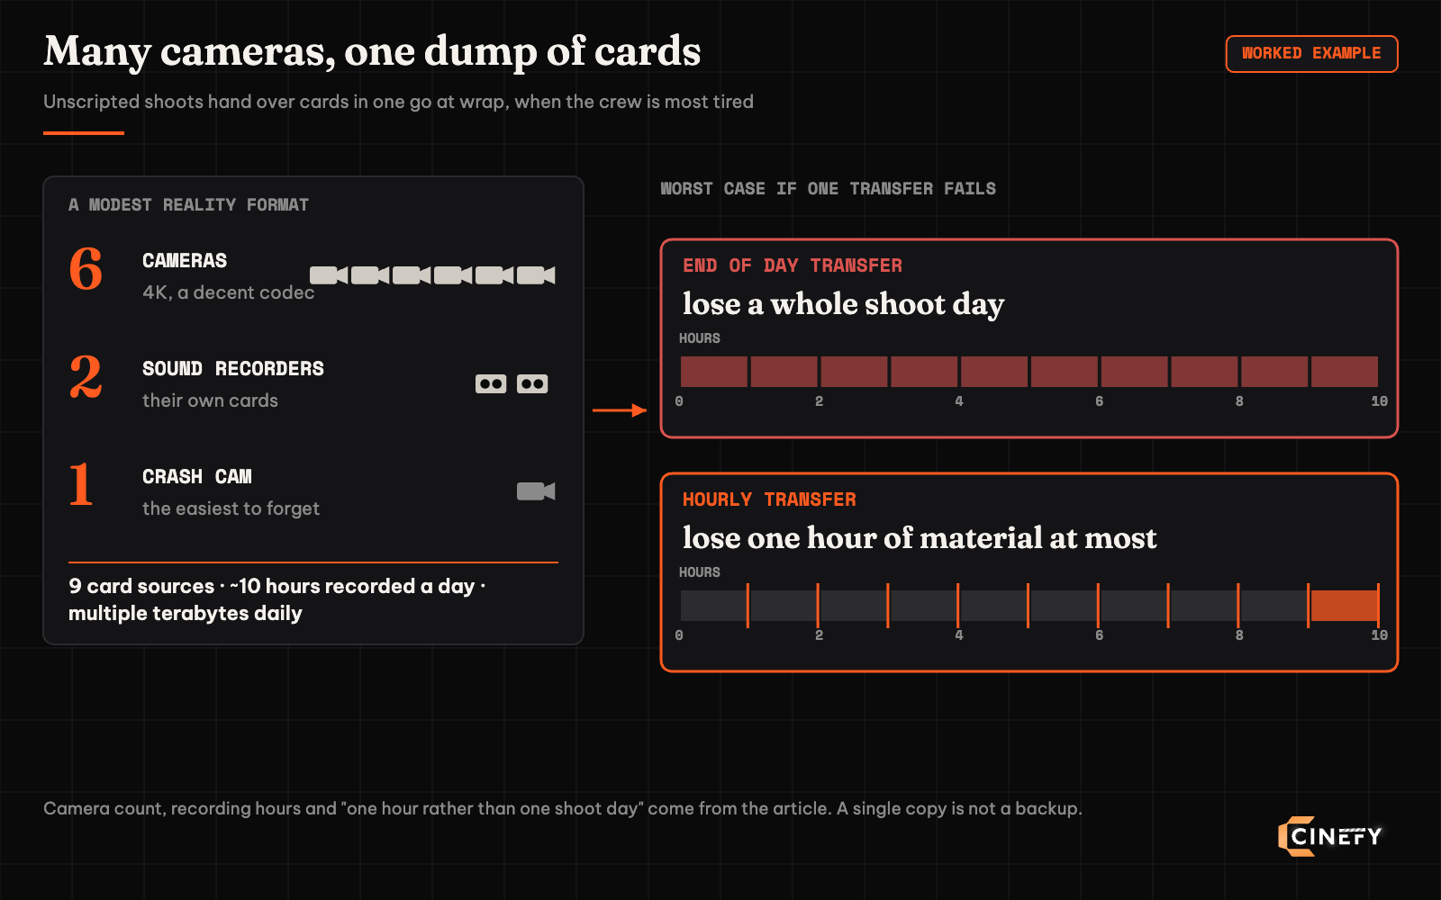
Task: Click the last red hour block in end-of-day bar
Action: point(1345,372)
